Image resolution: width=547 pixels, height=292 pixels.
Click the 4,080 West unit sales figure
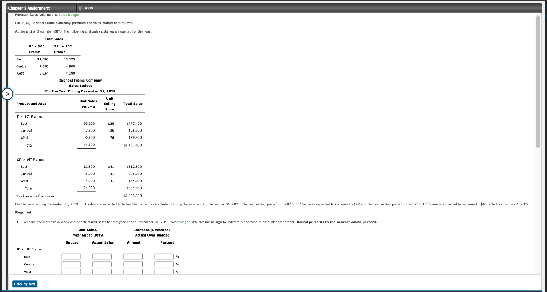tap(70, 74)
